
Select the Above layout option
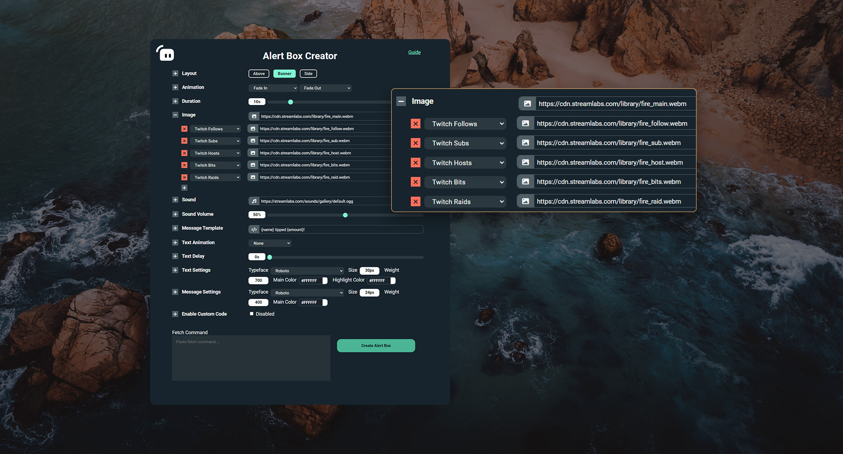(x=259, y=74)
